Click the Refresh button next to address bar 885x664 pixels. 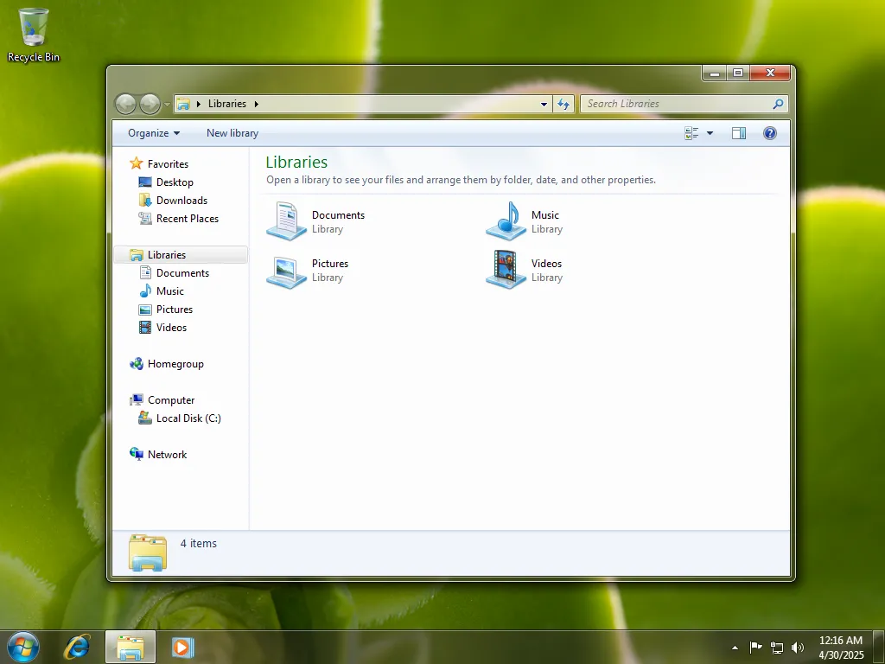(x=563, y=104)
